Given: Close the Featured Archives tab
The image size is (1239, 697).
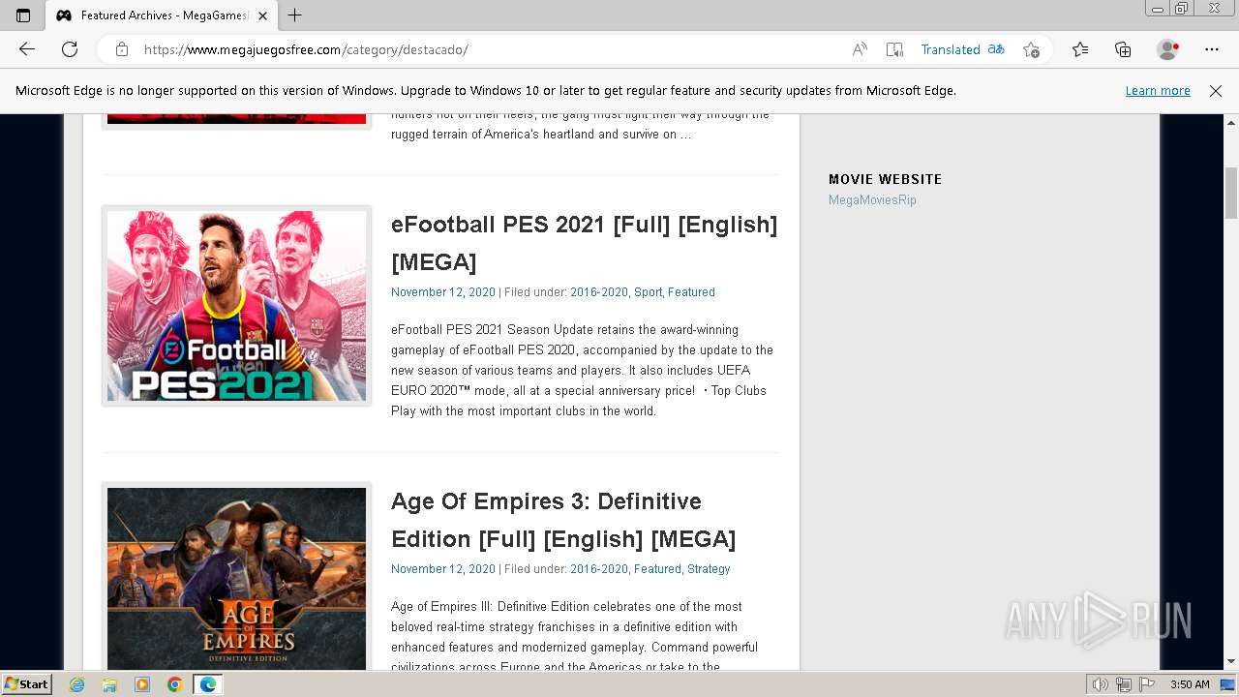Looking at the screenshot, I should (262, 15).
